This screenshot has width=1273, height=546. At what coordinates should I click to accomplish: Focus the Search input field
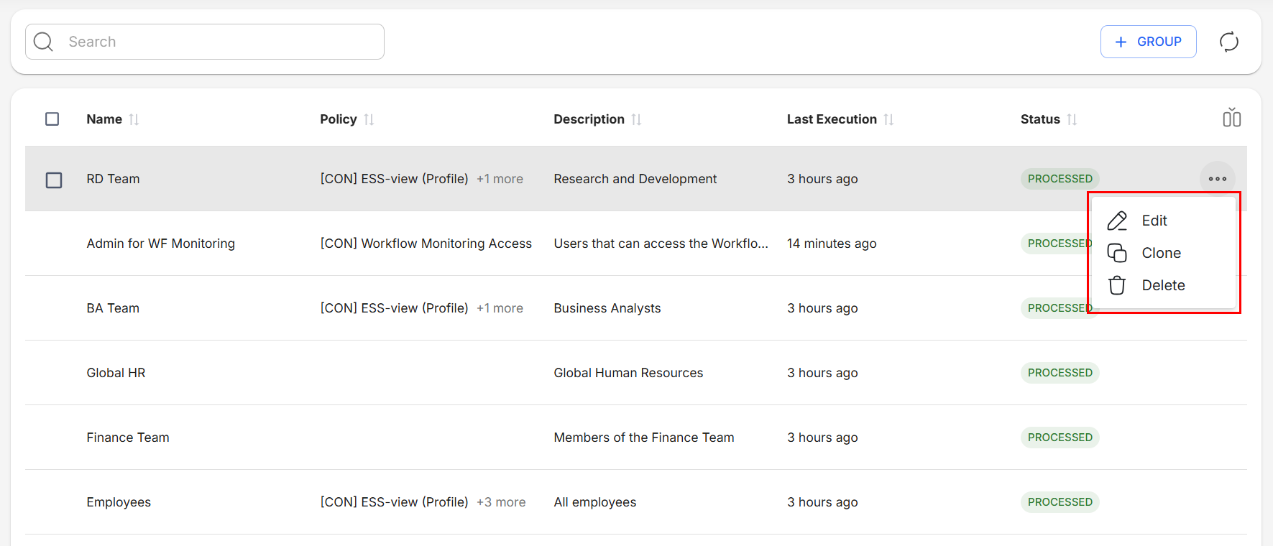(216, 42)
